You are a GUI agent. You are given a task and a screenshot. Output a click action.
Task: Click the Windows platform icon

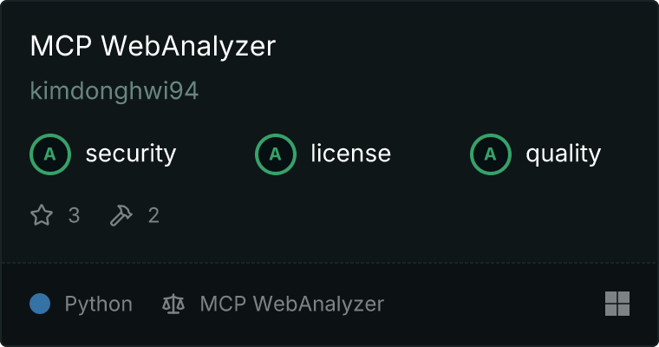[x=617, y=304]
